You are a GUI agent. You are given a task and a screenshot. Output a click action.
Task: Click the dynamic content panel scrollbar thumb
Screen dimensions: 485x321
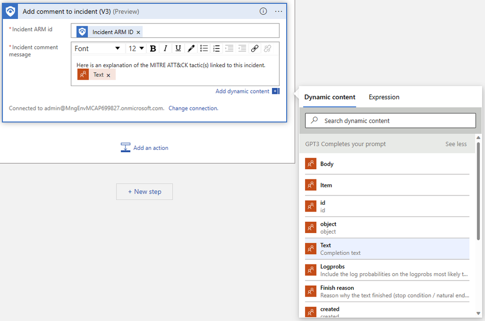pos(479,191)
